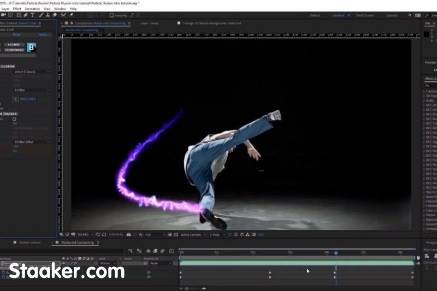Select the Roto Brush tool

(63, 15)
